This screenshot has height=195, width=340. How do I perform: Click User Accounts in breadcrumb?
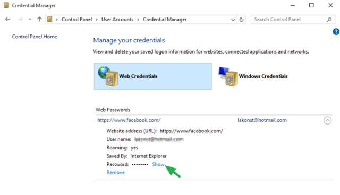pyautogui.click(x=117, y=20)
